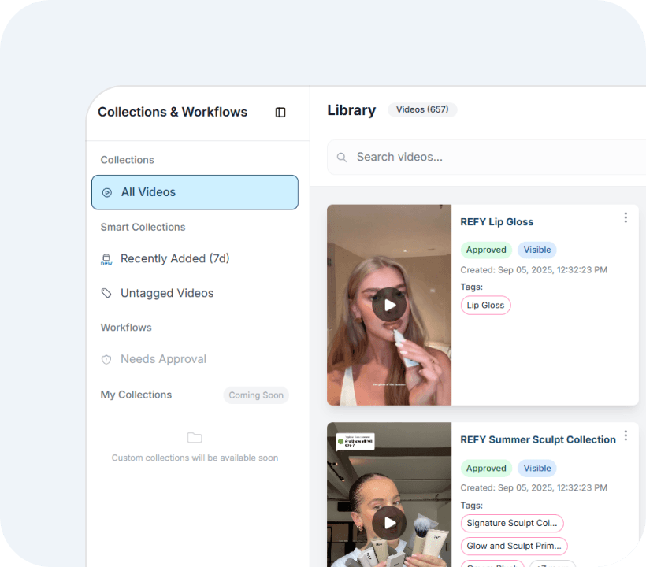
Task: Click the Collections & Workflows heading
Action: pos(173,112)
